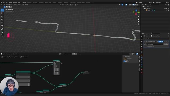Click the Wire Bundle name field in modifier

click(155, 44)
